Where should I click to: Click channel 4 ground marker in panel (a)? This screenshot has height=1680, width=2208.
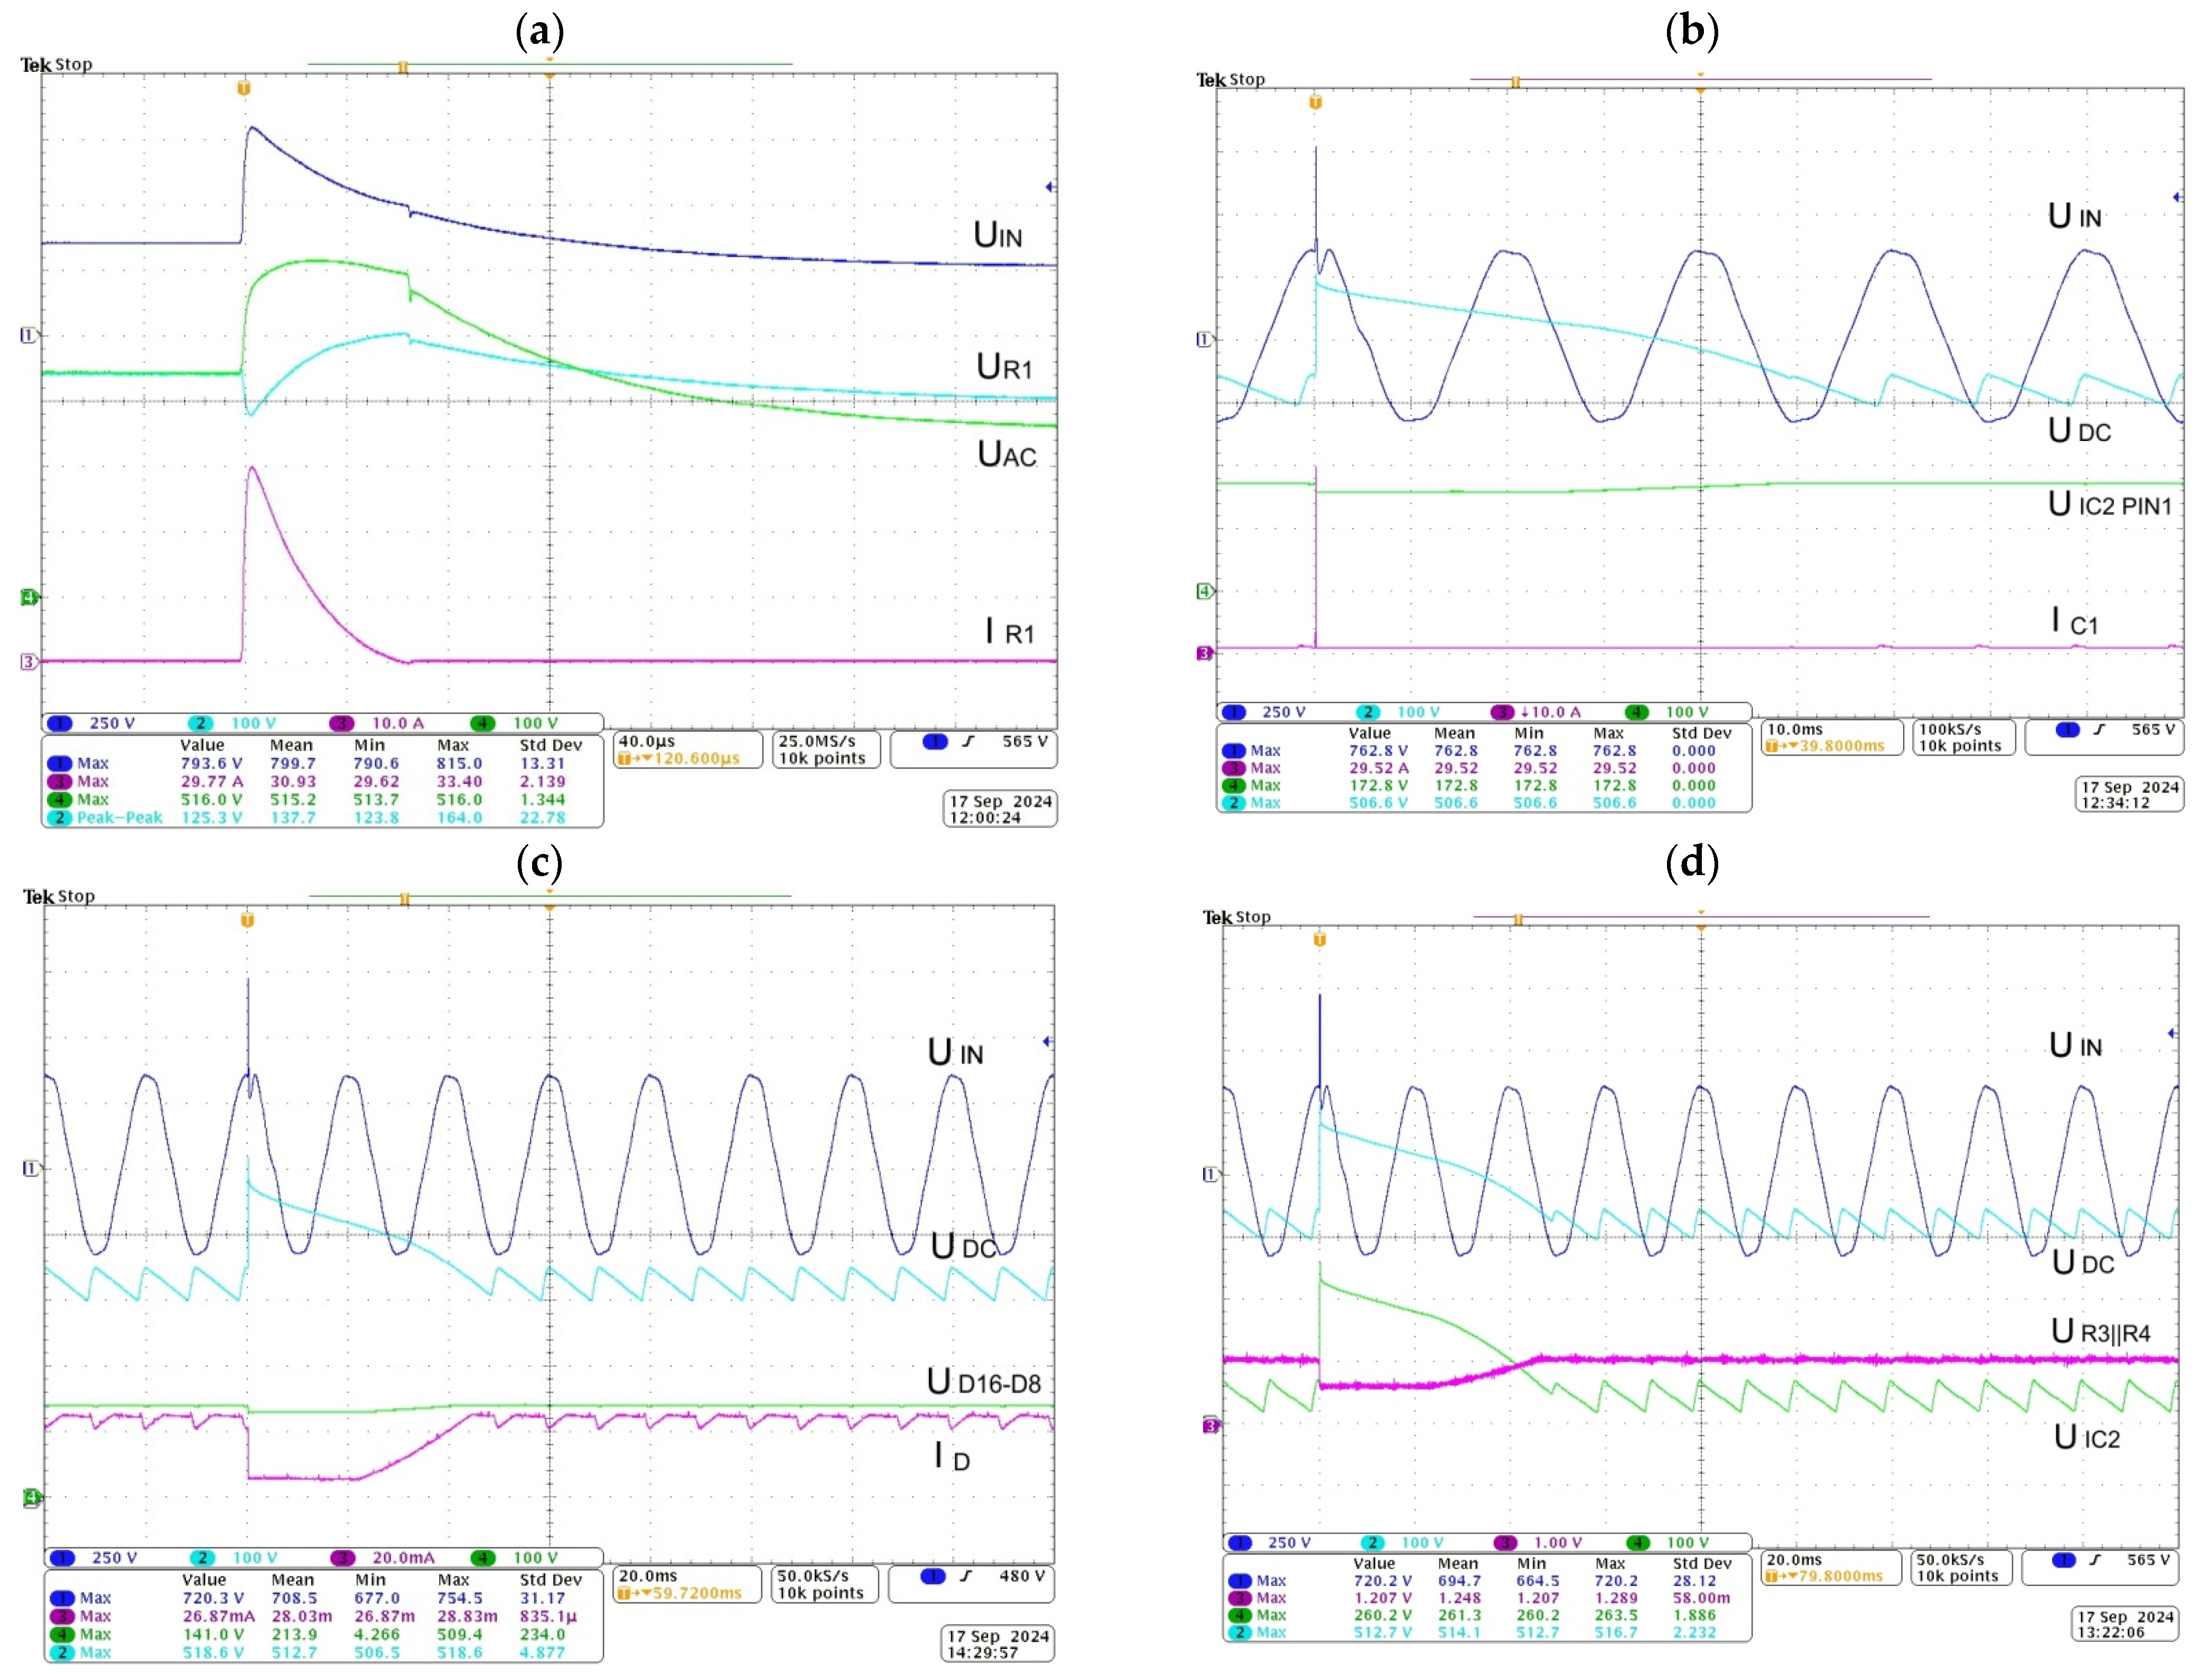29,597
